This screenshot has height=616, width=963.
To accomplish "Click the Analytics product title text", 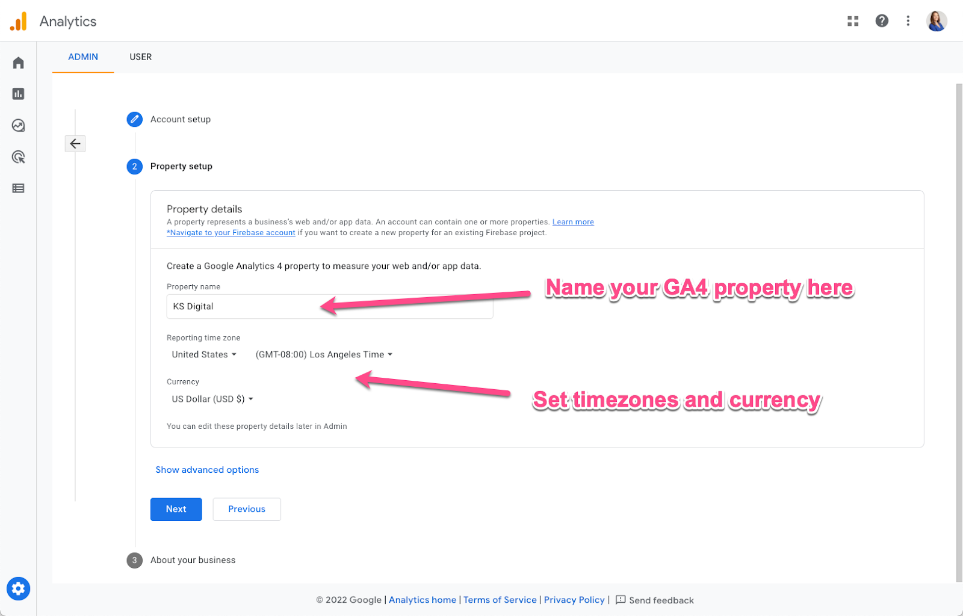I will coord(68,22).
